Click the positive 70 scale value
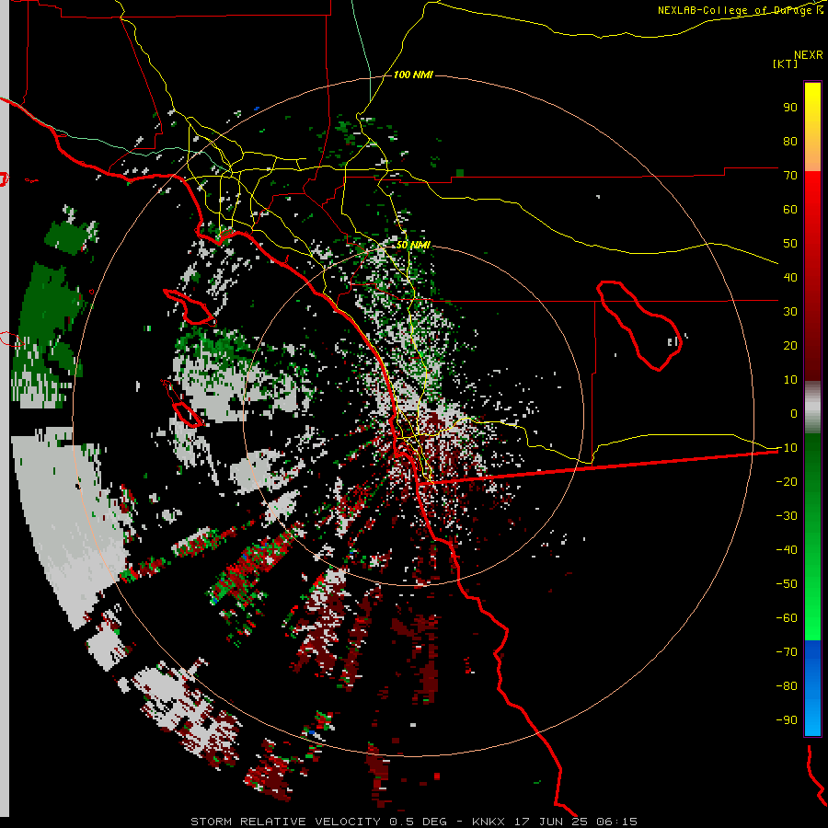The width and height of the screenshot is (828, 828). click(790, 176)
